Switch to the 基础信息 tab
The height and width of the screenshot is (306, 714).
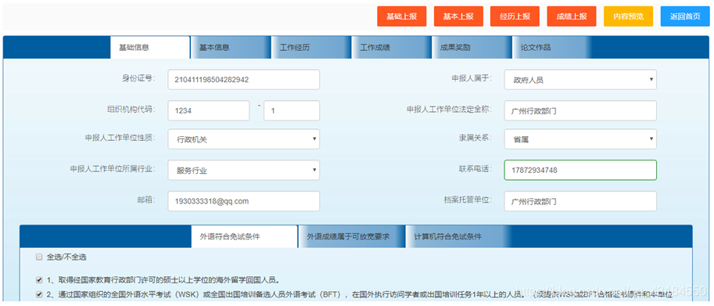coord(150,48)
